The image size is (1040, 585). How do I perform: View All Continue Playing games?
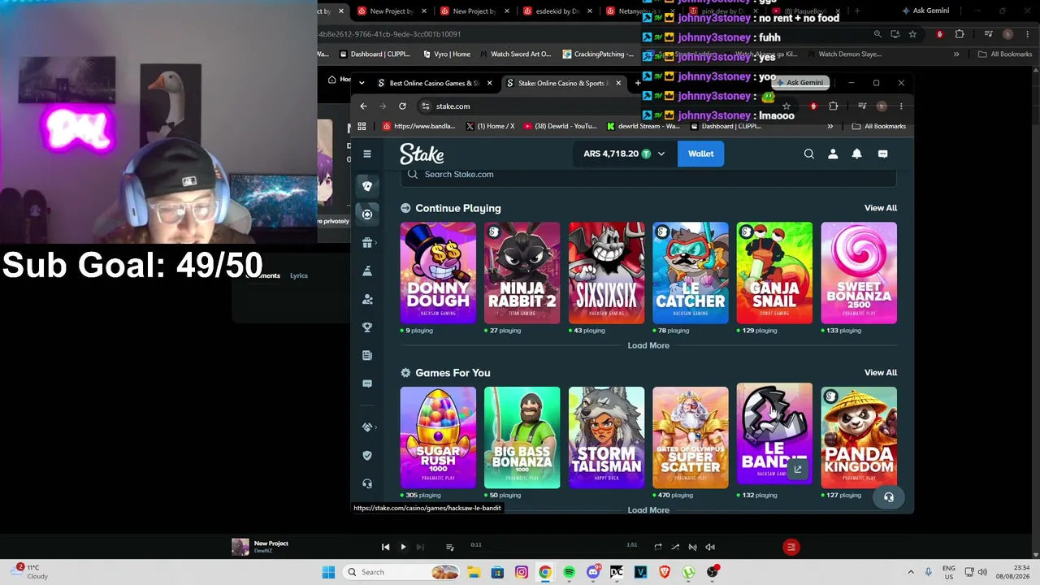click(x=881, y=208)
